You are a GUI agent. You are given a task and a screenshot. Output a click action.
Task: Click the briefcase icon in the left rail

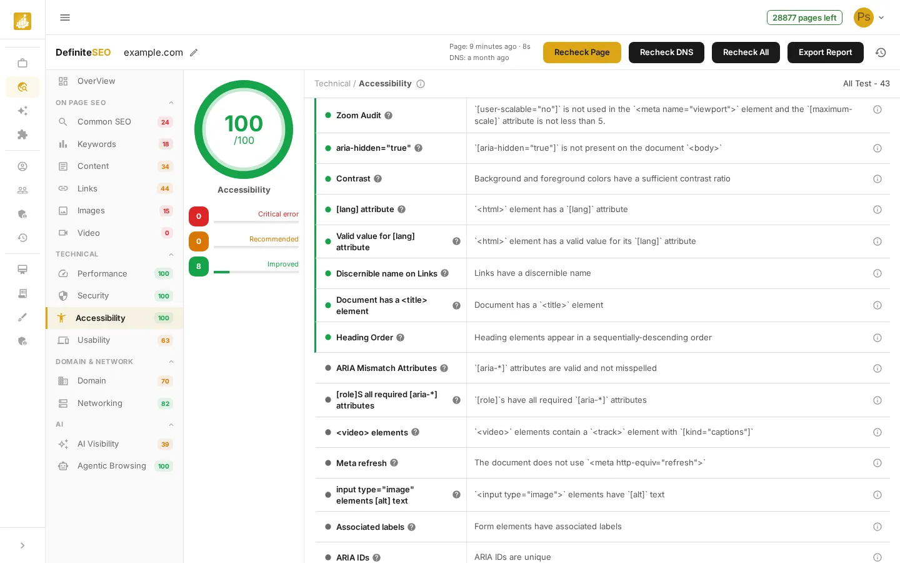coord(22,63)
